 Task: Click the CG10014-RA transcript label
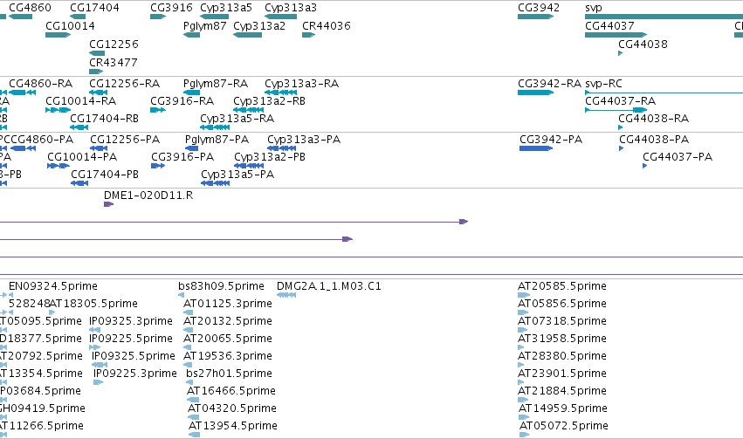[x=80, y=101]
